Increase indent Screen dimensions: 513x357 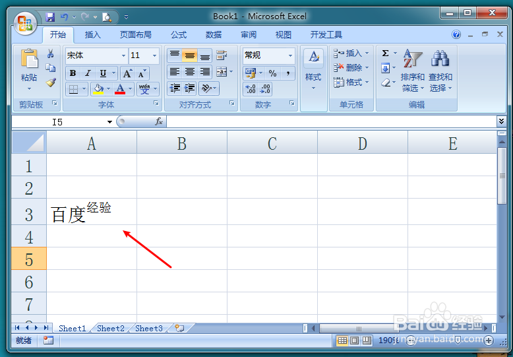[189, 88]
